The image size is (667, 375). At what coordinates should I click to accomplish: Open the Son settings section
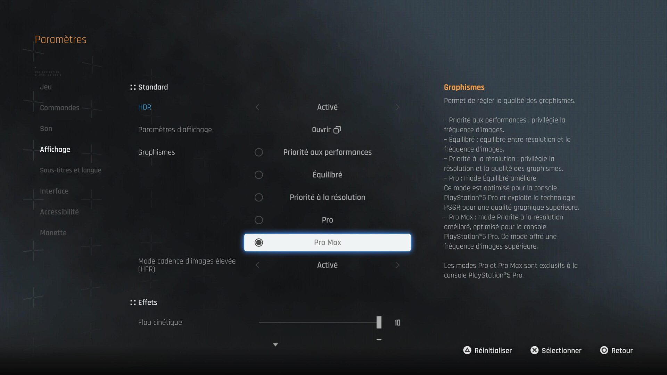[46, 129]
